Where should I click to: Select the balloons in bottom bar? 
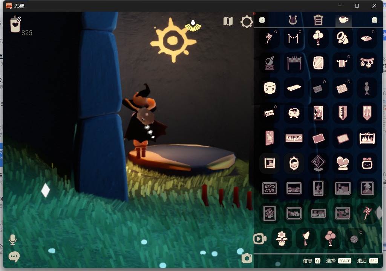(x=330, y=239)
